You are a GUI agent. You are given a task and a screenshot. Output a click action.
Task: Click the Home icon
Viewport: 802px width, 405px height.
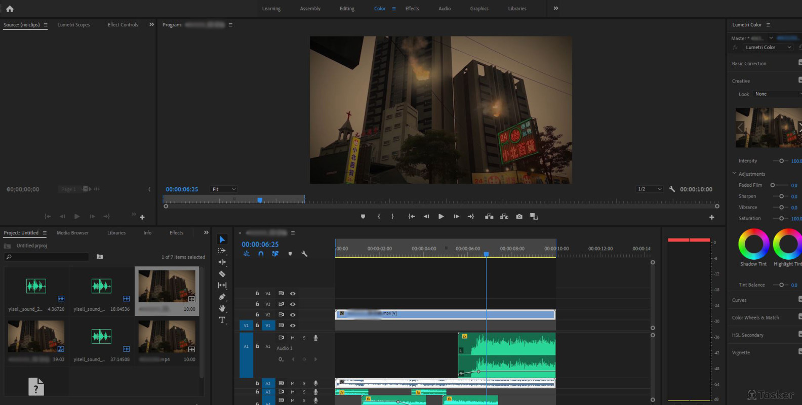tap(10, 9)
